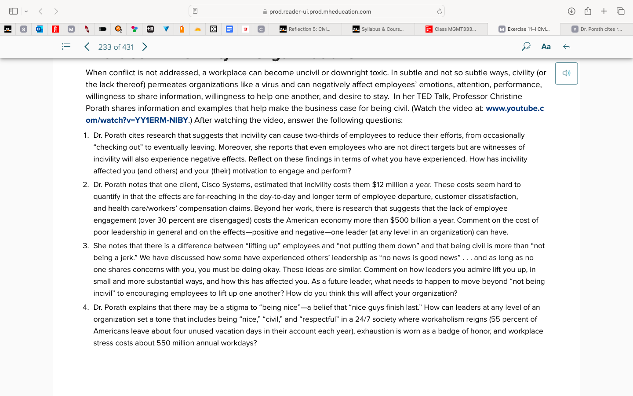
Task: Open the om/watch?v=YY1ERM-NIBY link portion
Action: click(137, 120)
